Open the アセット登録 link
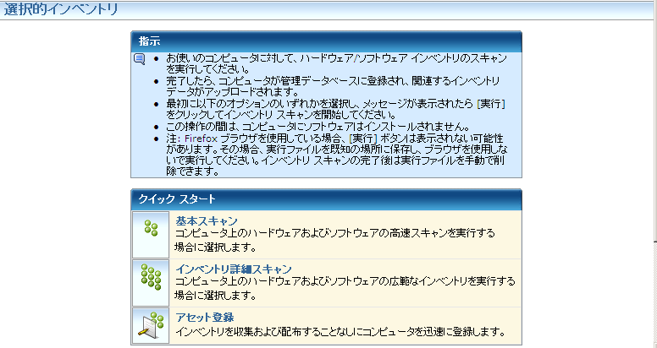 point(205,317)
